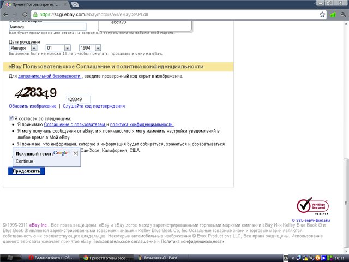Click the CAPTCHA image 428349

tap(35, 93)
